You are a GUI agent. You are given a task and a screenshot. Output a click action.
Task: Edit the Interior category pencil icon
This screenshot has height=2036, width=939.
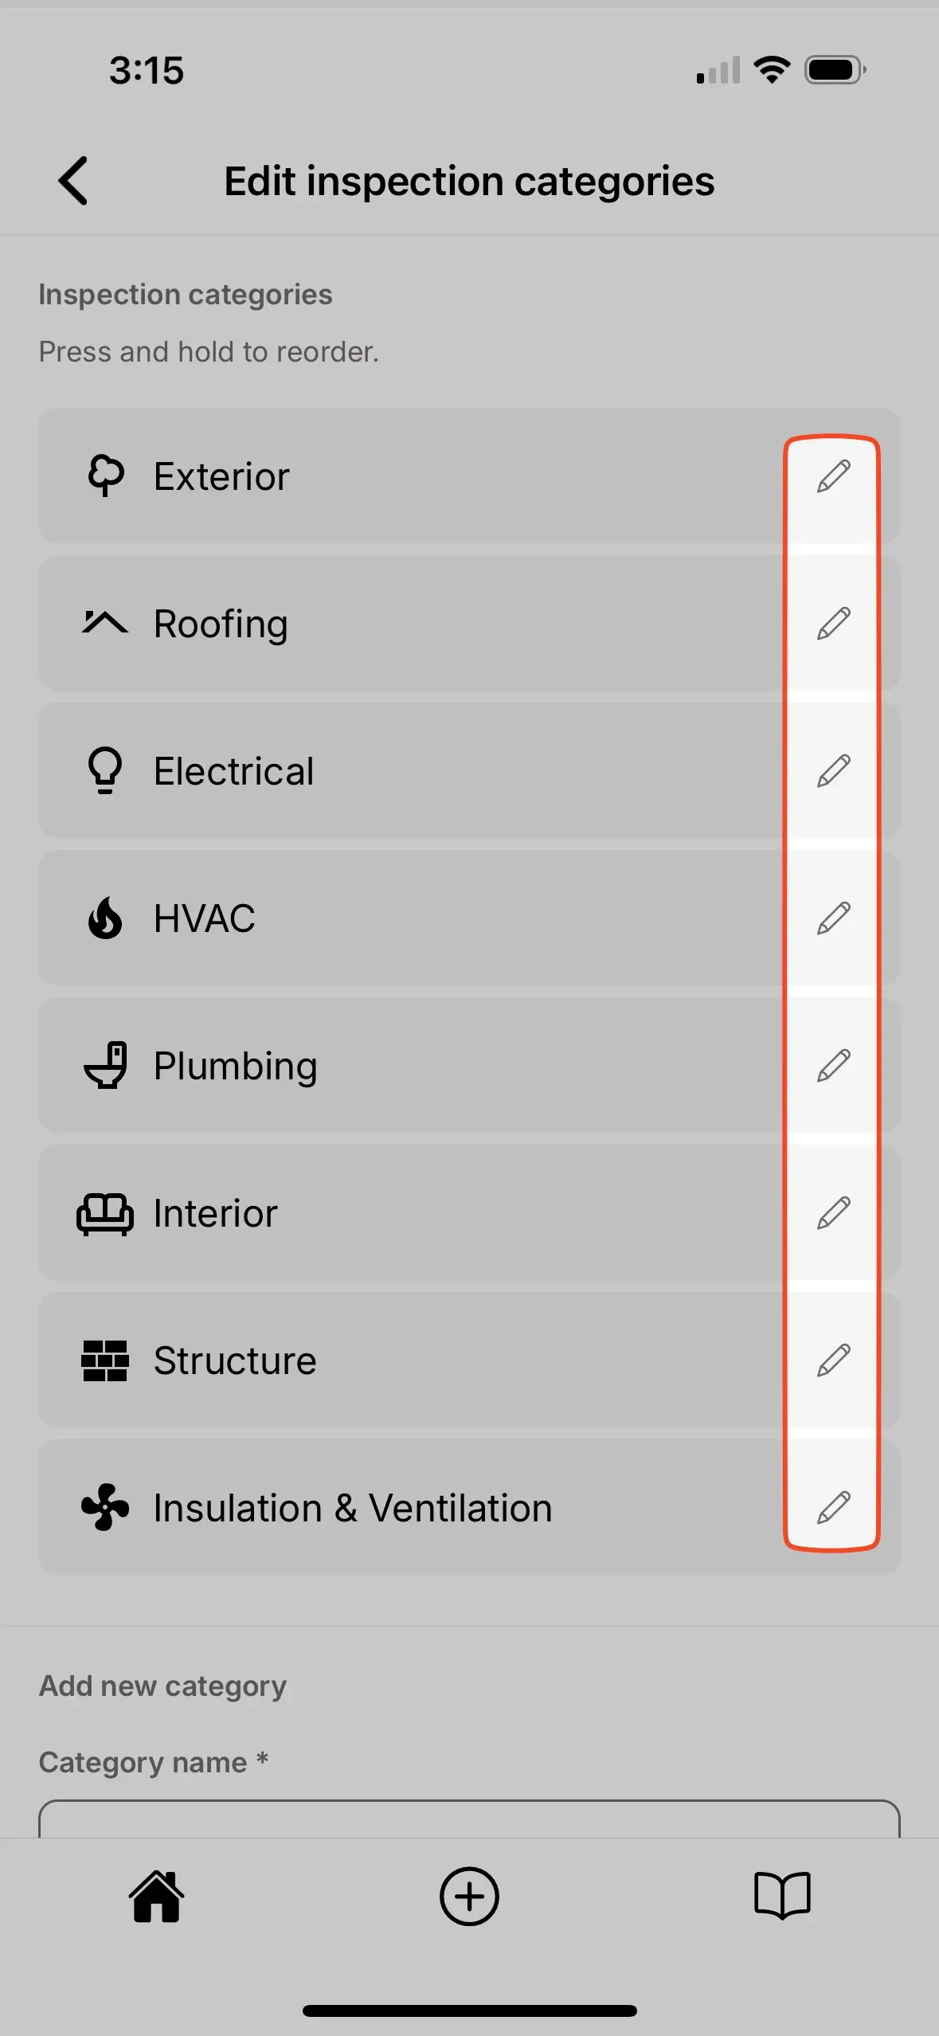click(833, 1213)
